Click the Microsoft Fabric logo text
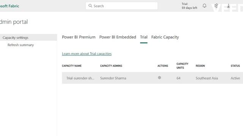Screen dimensions: 243x136 point(9,6)
